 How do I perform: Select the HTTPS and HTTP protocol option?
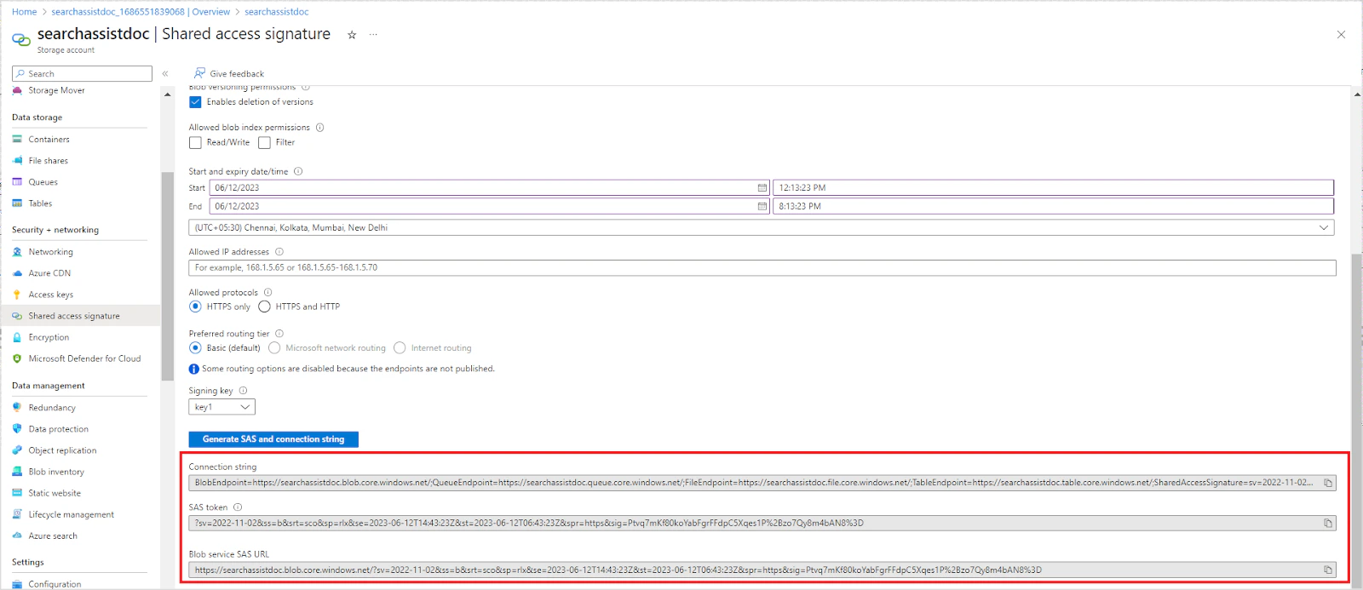pos(264,306)
